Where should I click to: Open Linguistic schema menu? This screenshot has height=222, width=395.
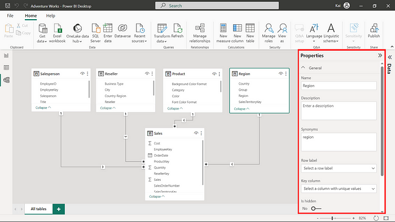(331, 33)
